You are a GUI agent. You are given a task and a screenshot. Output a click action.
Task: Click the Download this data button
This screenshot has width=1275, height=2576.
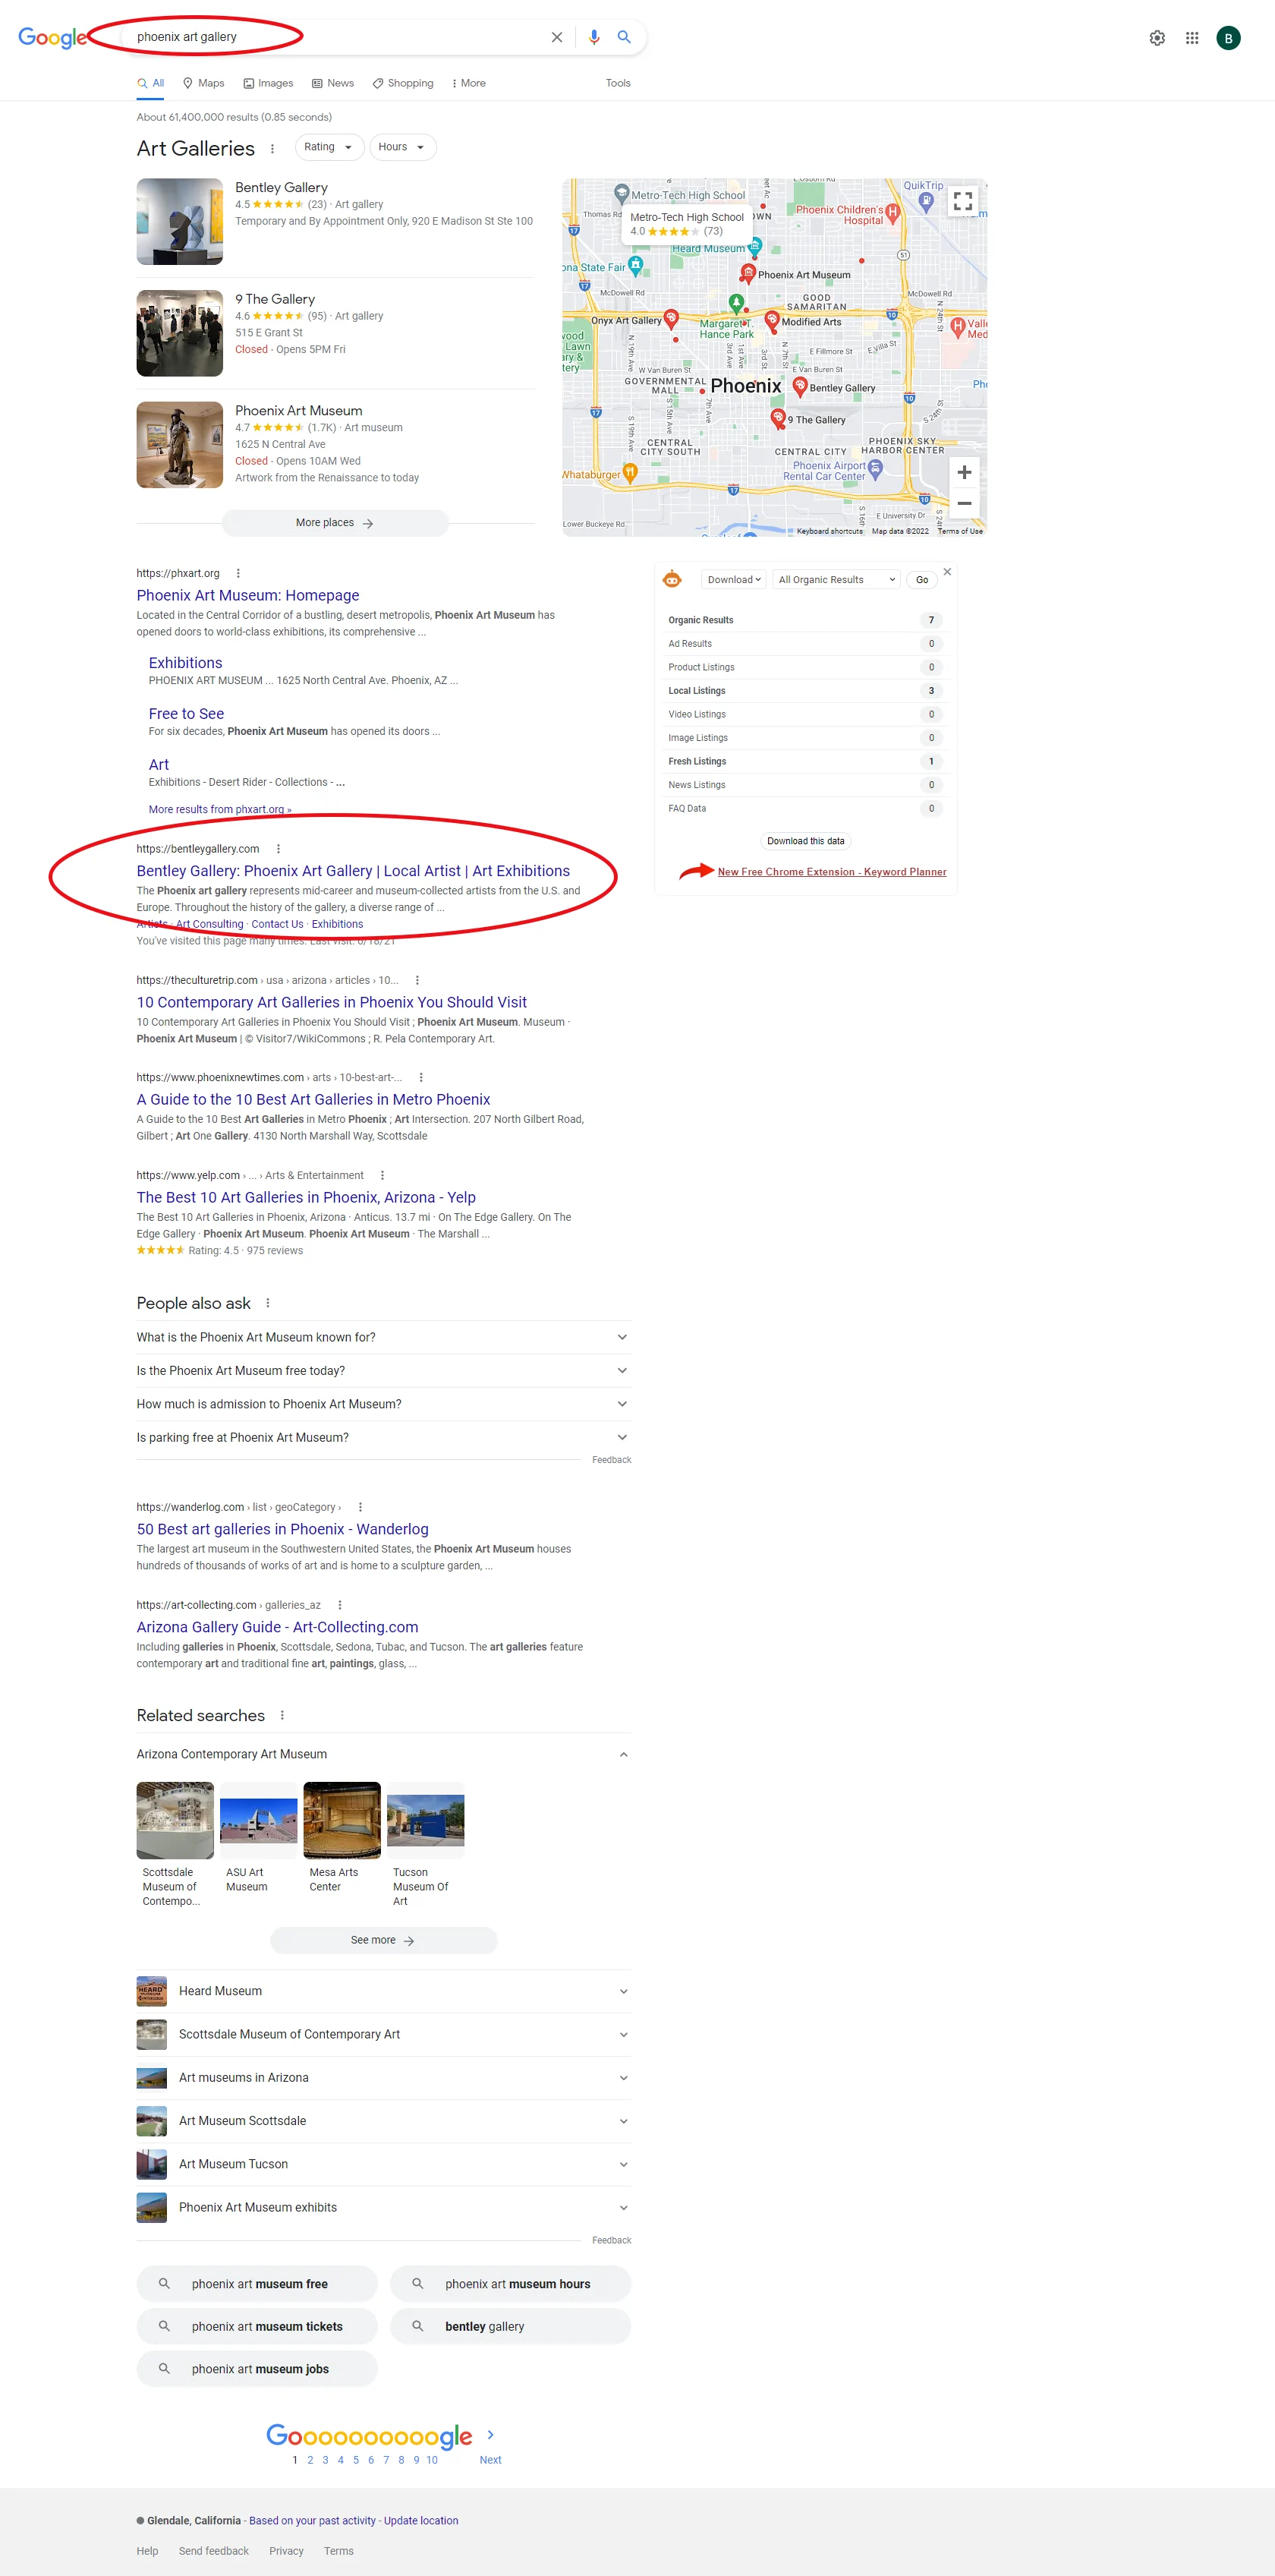[806, 841]
